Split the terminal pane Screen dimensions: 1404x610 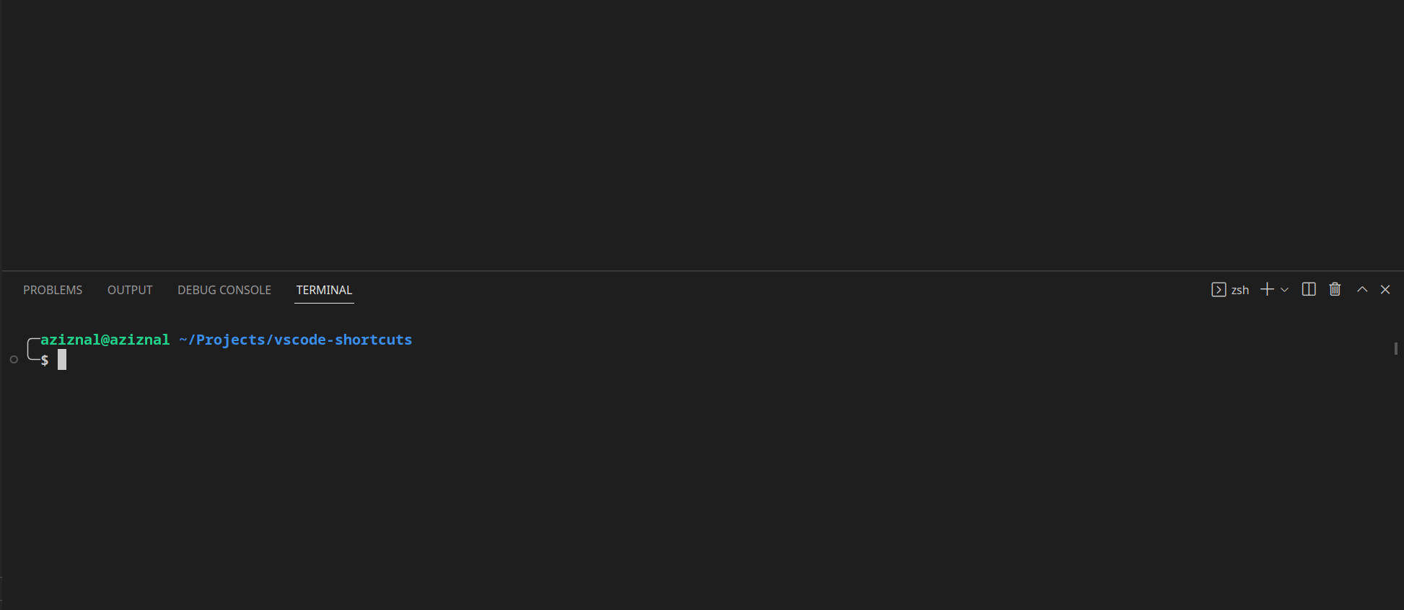click(x=1309, y=289)
